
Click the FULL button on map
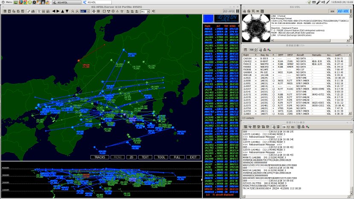click(x=177, y=157)
